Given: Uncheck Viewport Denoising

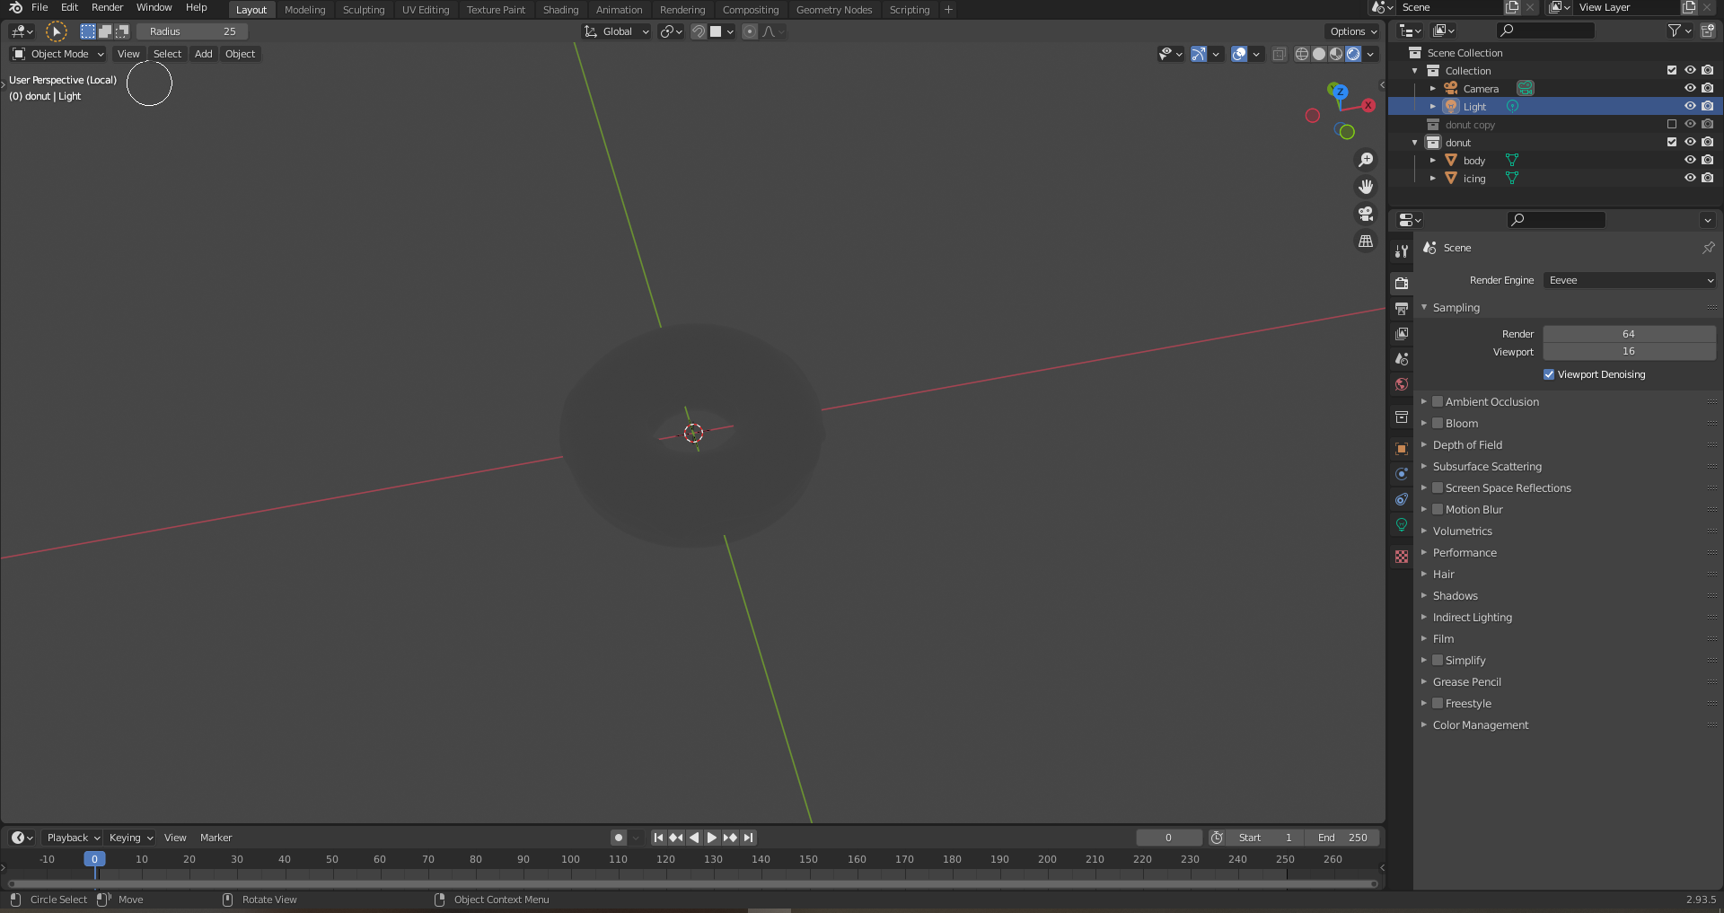Looking at the screenshot, I should [1549, 374].
